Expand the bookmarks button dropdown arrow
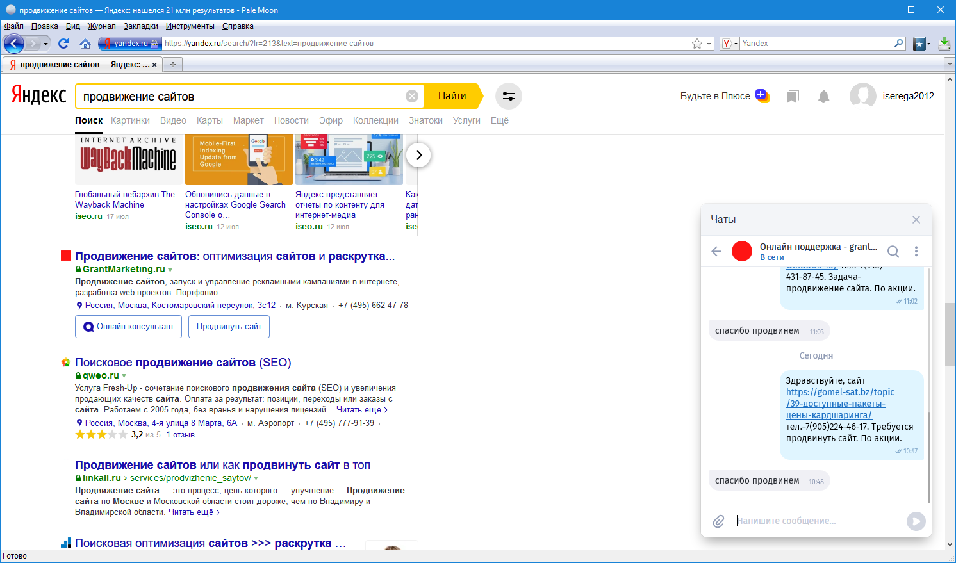This screenshot has height=563, width=956. 928,44
